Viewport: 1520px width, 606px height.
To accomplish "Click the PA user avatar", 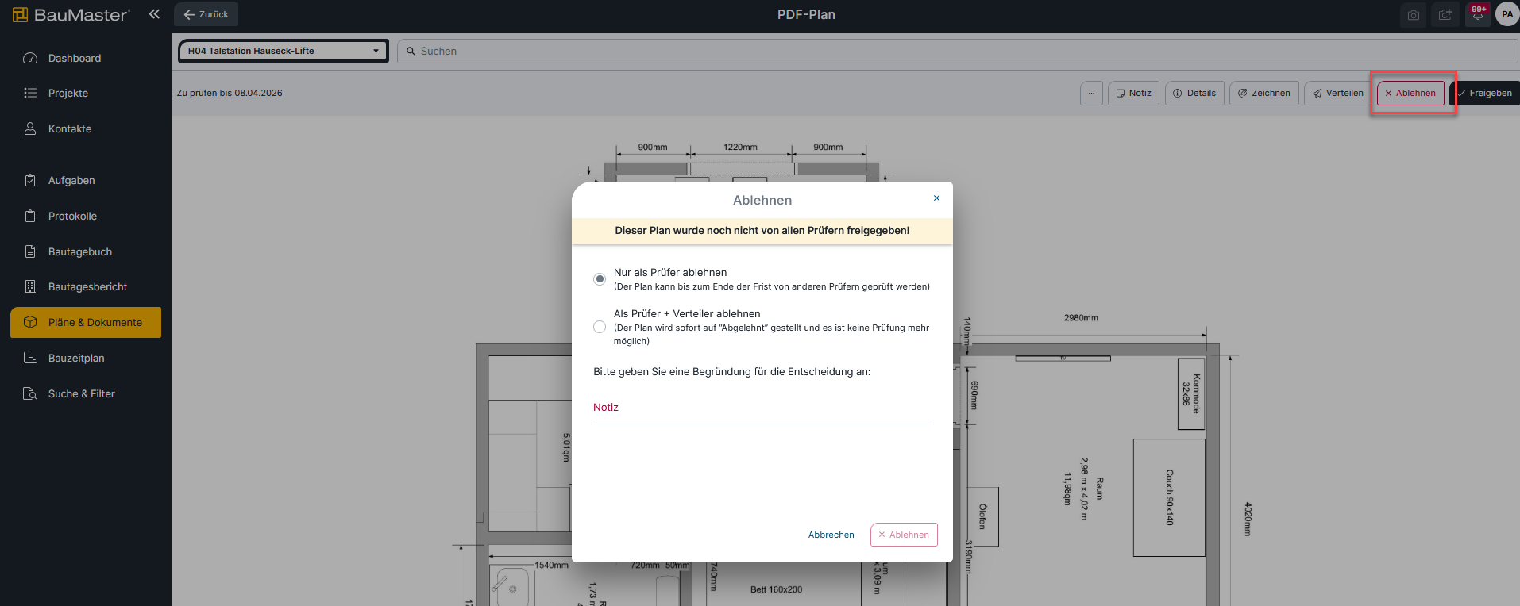I will (1506, 14).
